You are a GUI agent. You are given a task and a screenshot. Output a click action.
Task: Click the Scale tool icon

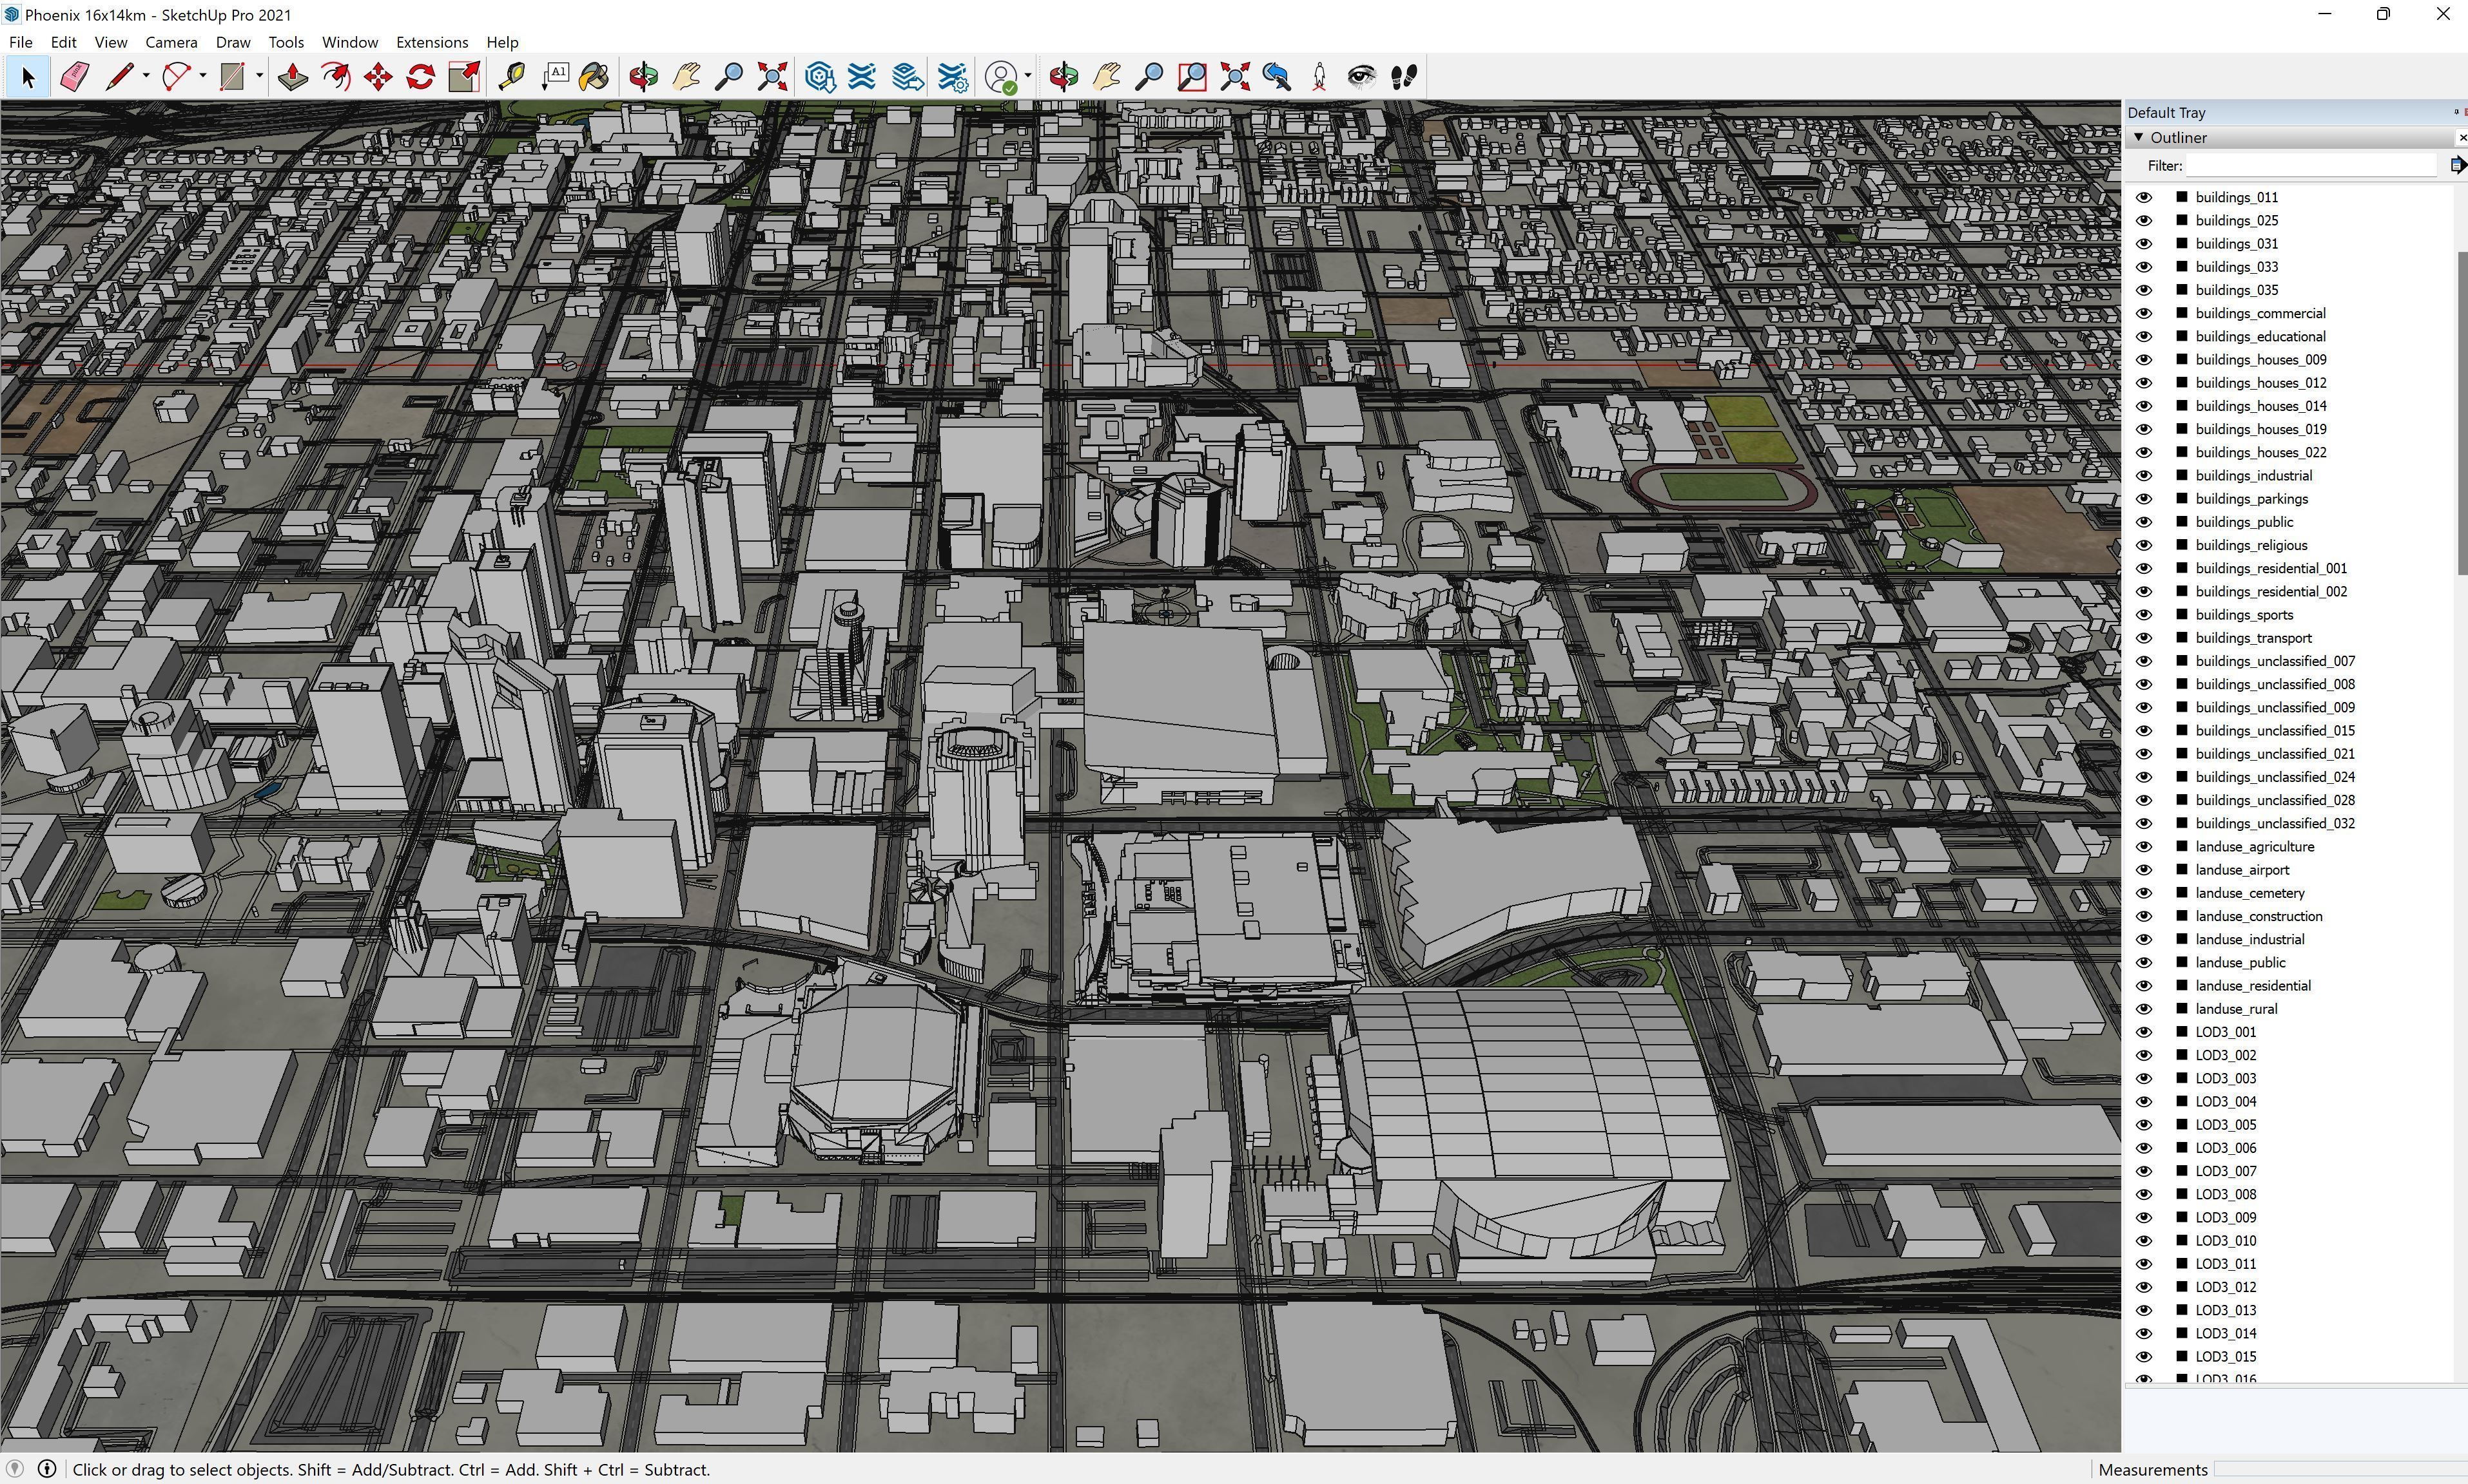(x=463, y=77)
